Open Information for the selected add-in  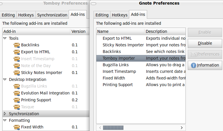coord(205,65)
